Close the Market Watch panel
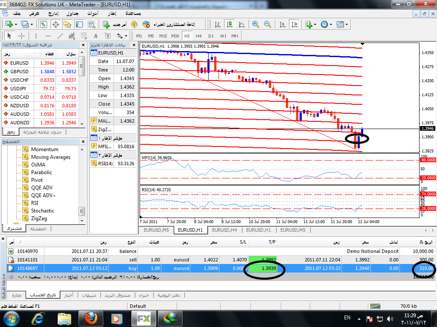The height and width of the screenshot is (327, 437). coord(83,45)
